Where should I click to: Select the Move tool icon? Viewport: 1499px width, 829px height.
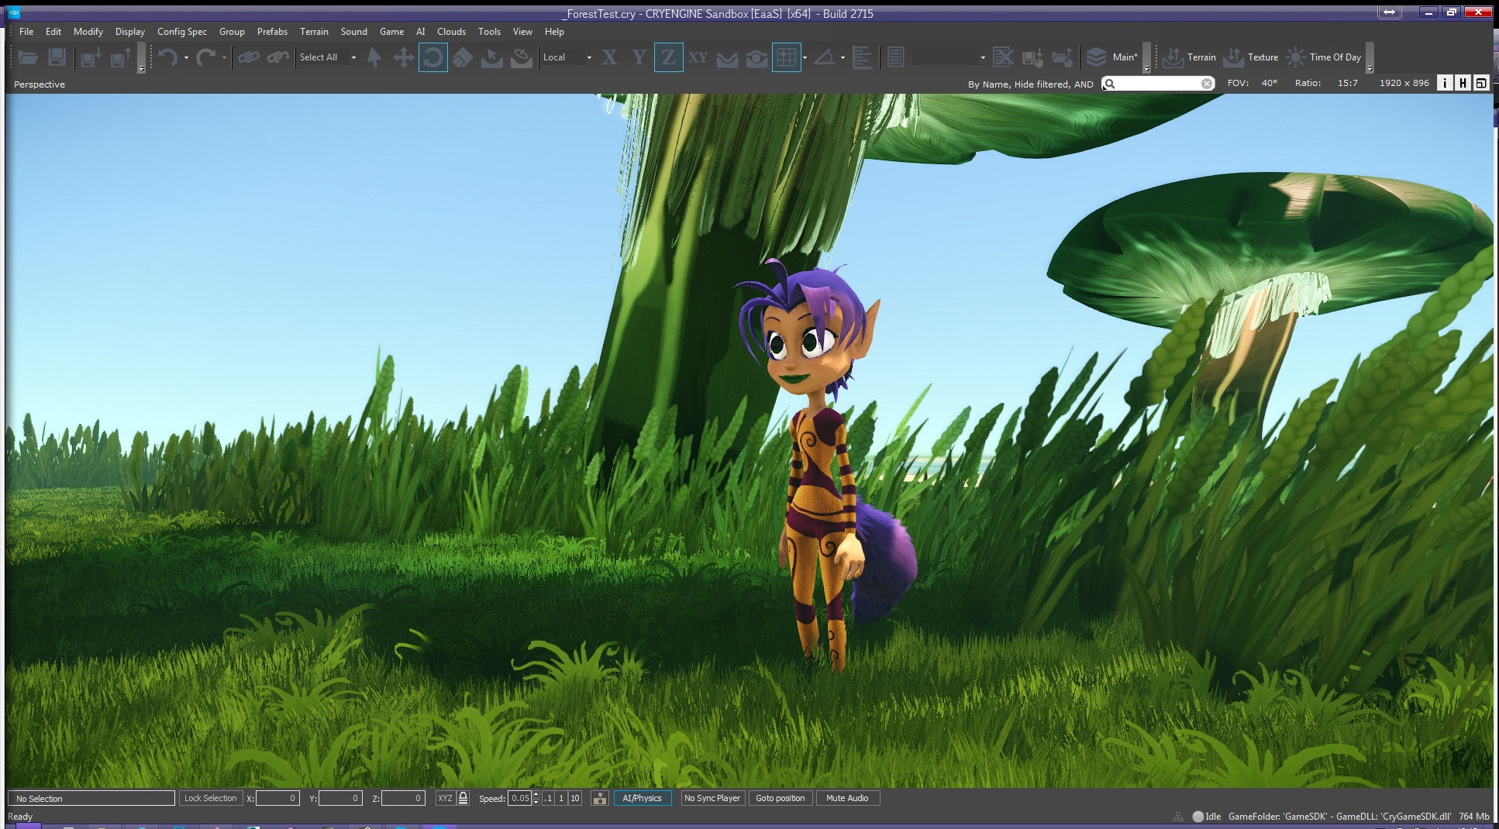403,57
